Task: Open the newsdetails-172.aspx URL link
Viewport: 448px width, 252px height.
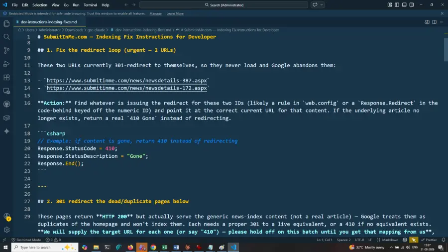Action: (x=126, y=88)
